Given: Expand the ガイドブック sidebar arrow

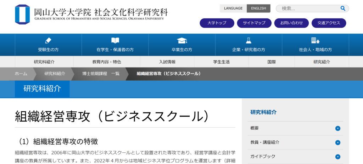Looking at the screenshot, I should 338,157.
